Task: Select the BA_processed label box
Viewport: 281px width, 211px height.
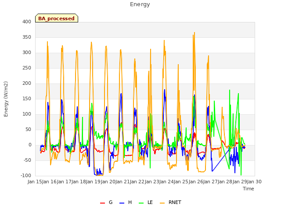Action: (x=57, y=18)
